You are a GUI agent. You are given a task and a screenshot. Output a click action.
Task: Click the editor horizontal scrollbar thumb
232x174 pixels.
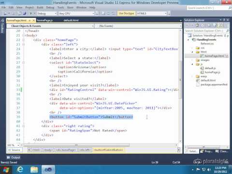tap(76, 145)
